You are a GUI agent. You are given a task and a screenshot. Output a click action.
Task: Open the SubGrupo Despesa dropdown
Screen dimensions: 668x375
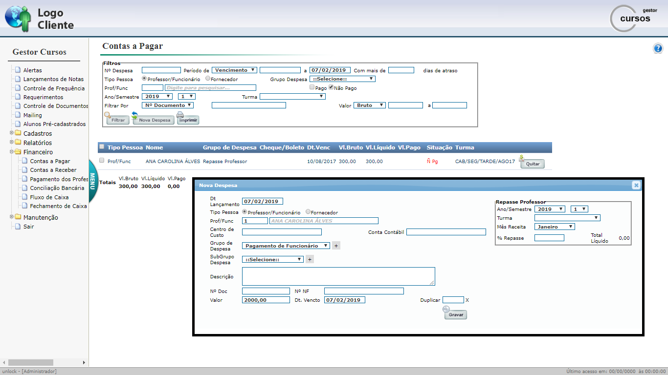coord(273,260)
